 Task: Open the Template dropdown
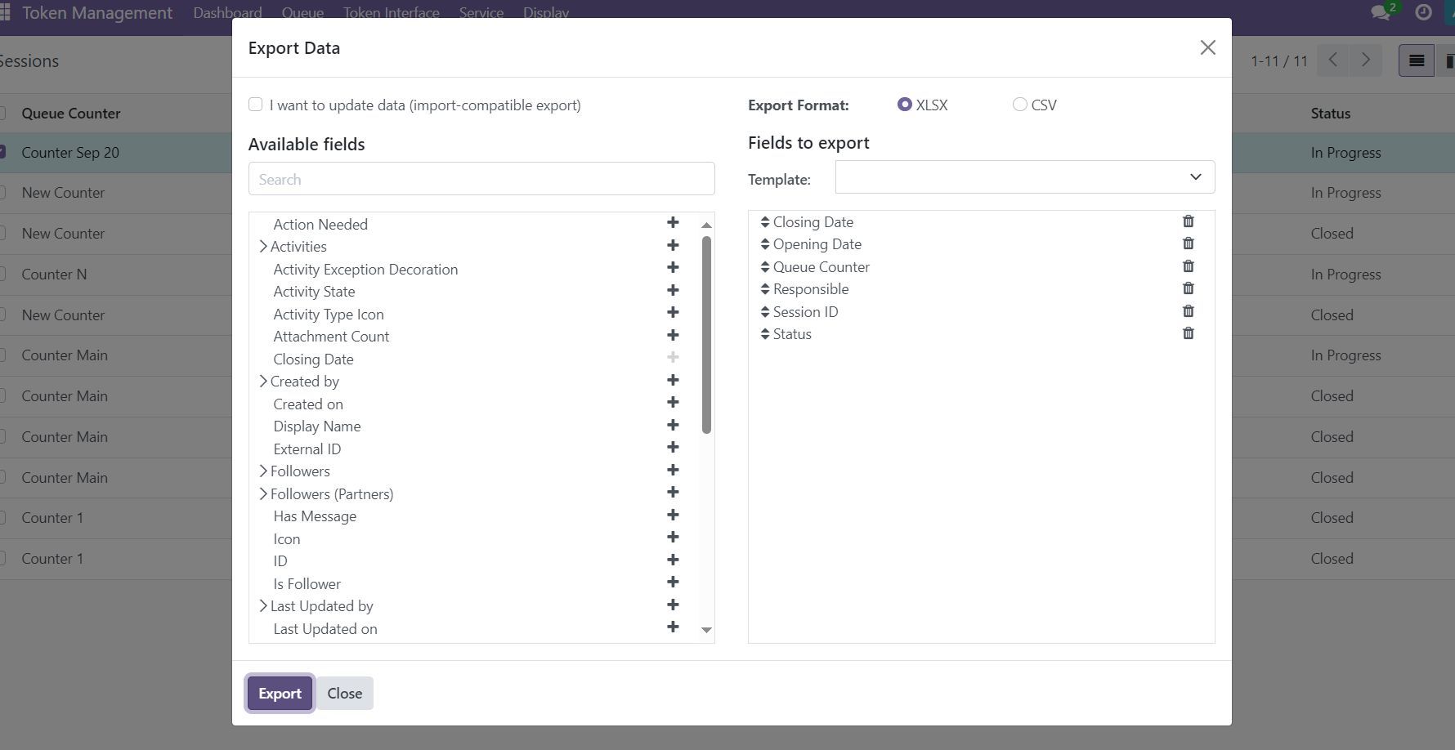point(1024,177)
